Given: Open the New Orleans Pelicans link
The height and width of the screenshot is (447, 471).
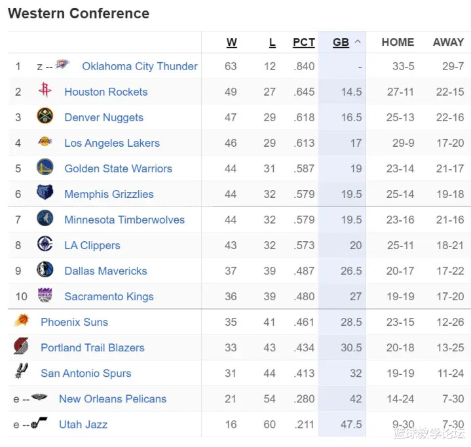Looking at the screenshot, I should (x=113, y=399).
